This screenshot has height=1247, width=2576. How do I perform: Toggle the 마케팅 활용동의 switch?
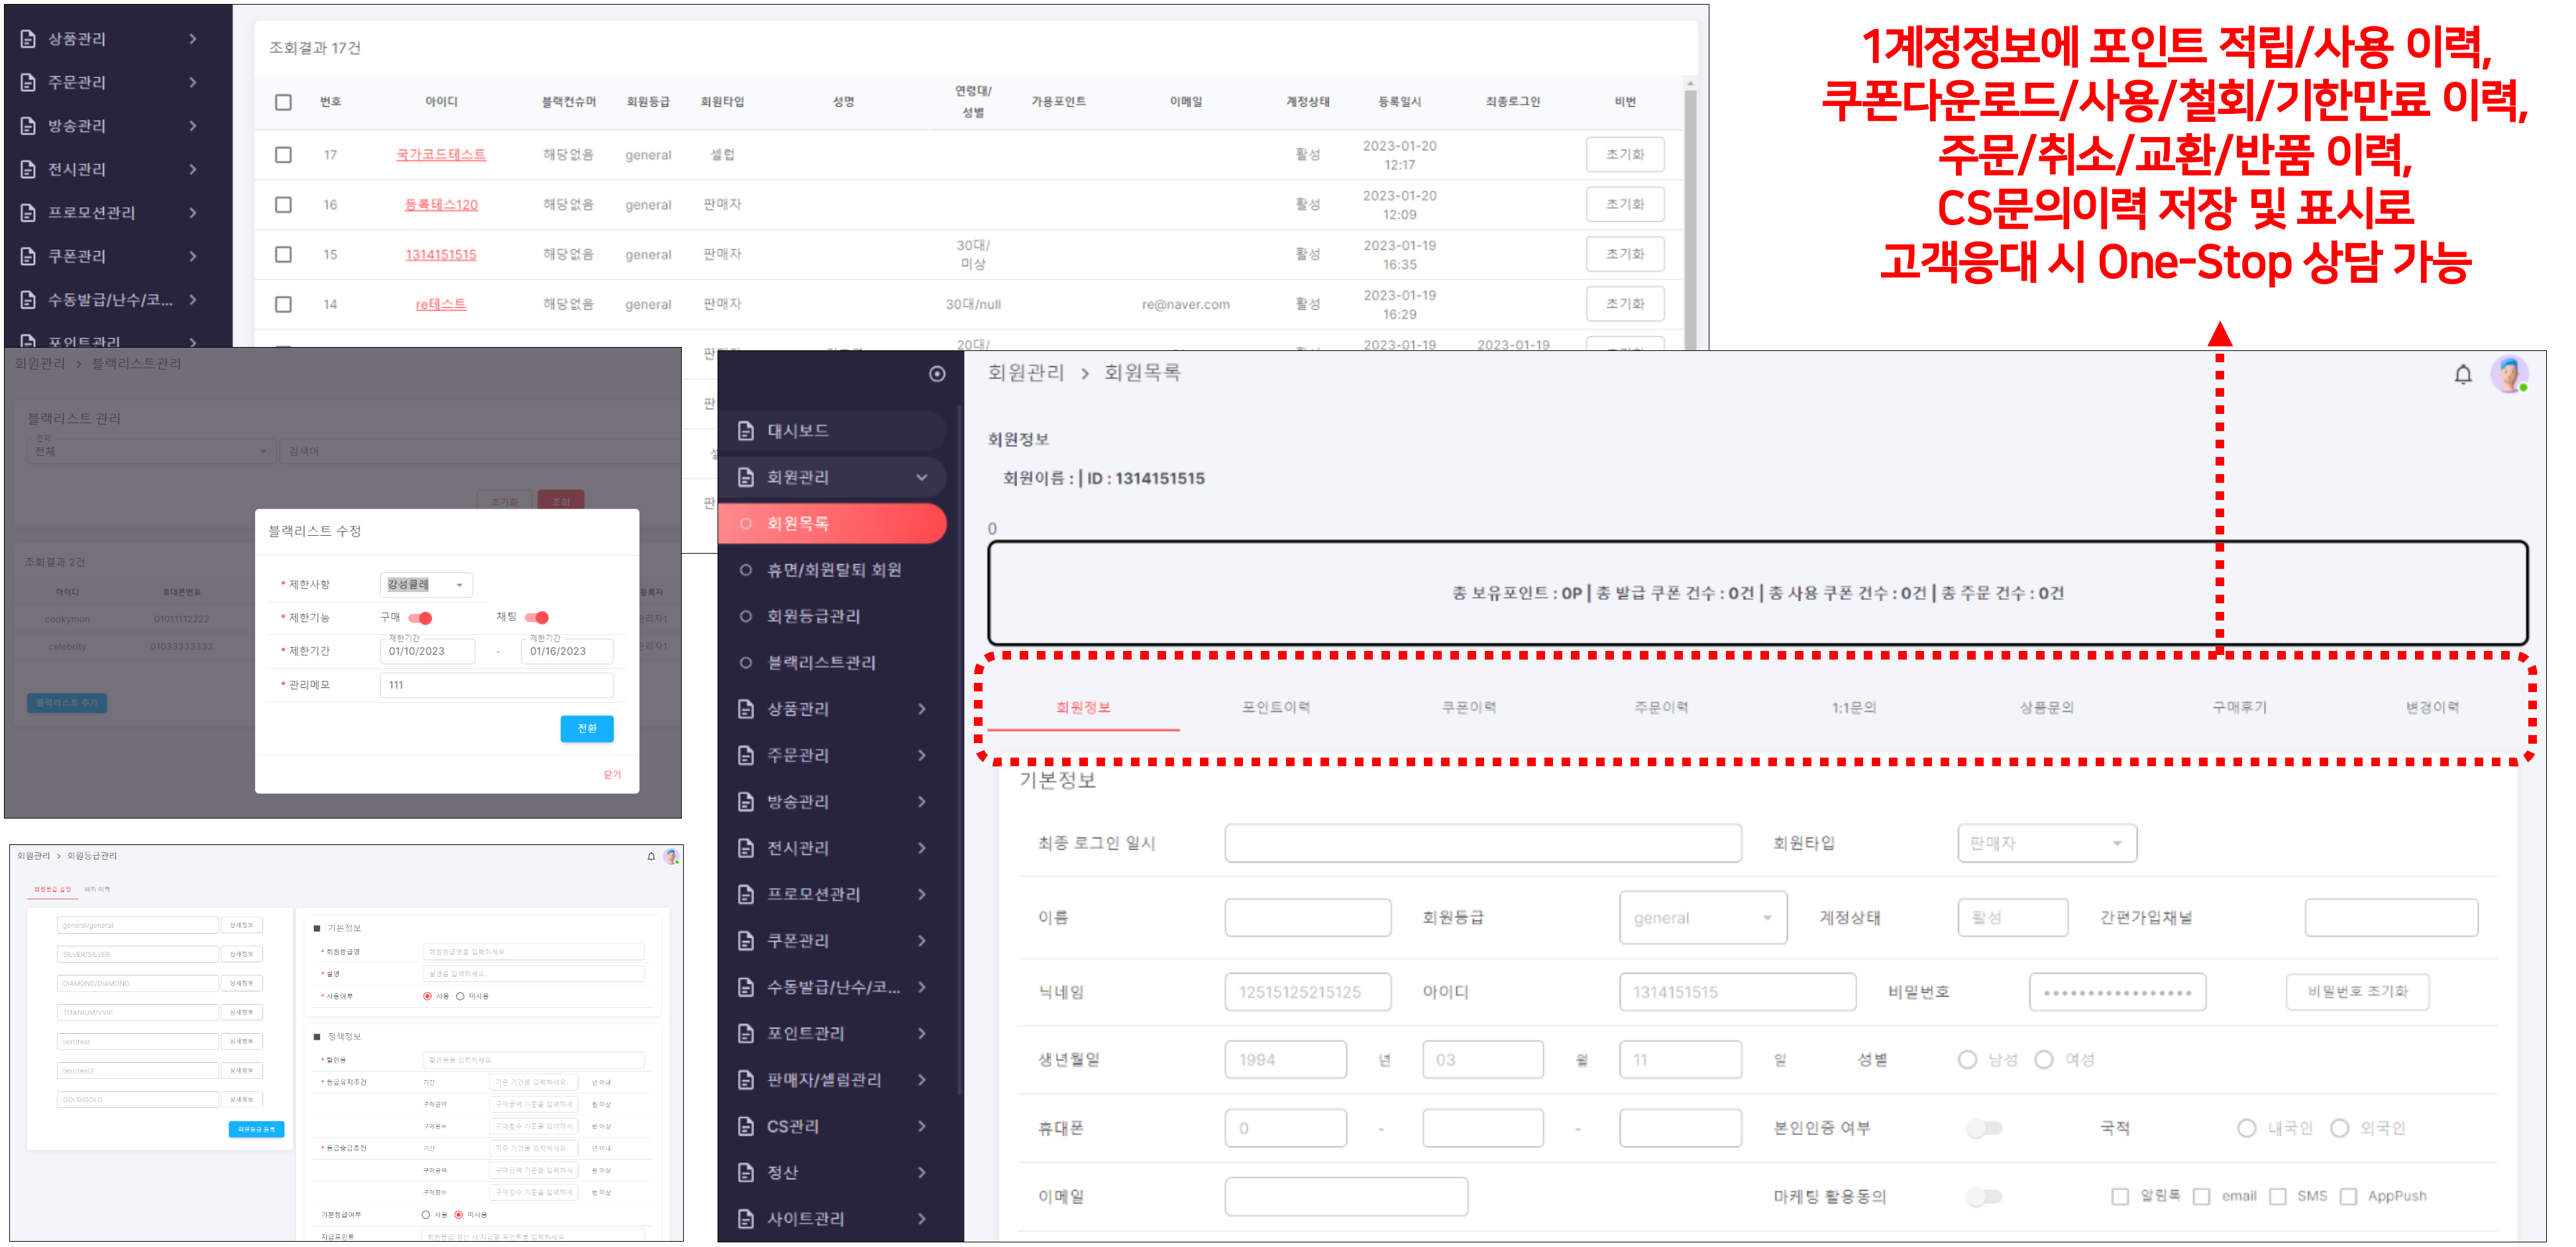coord(1984,1196)
